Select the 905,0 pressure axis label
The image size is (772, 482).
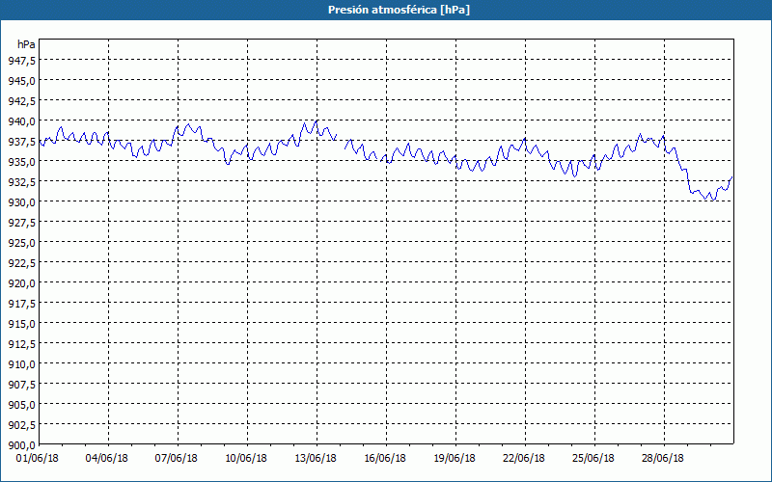click(x=21, y=405)
